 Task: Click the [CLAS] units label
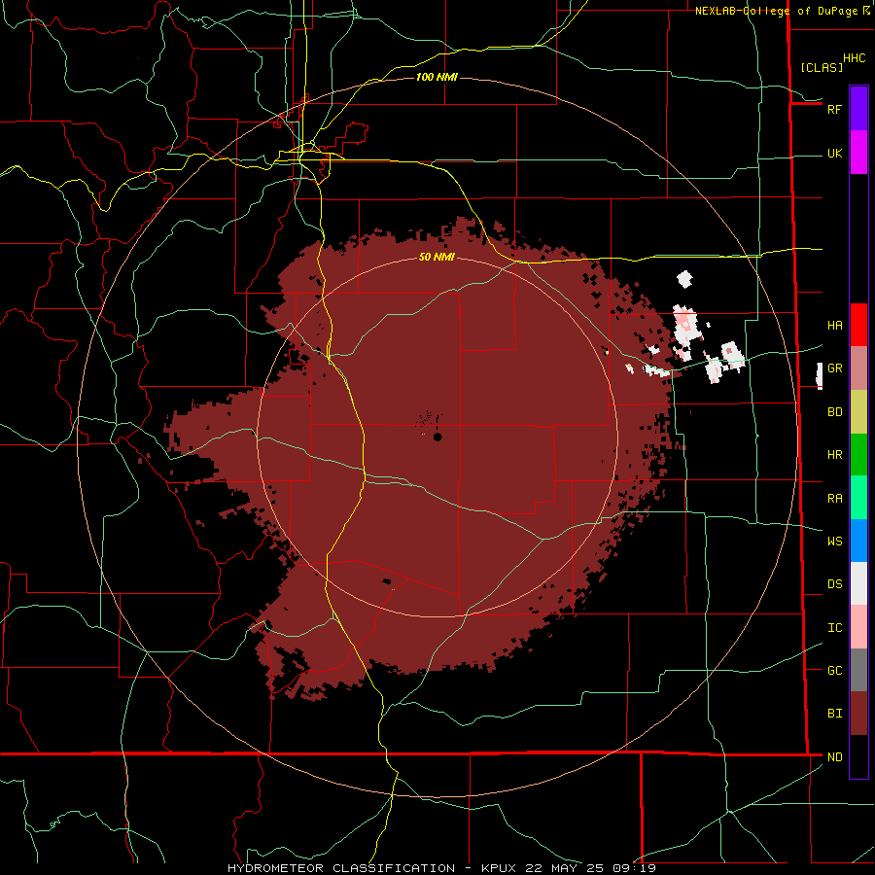click(x=822, y=67)
